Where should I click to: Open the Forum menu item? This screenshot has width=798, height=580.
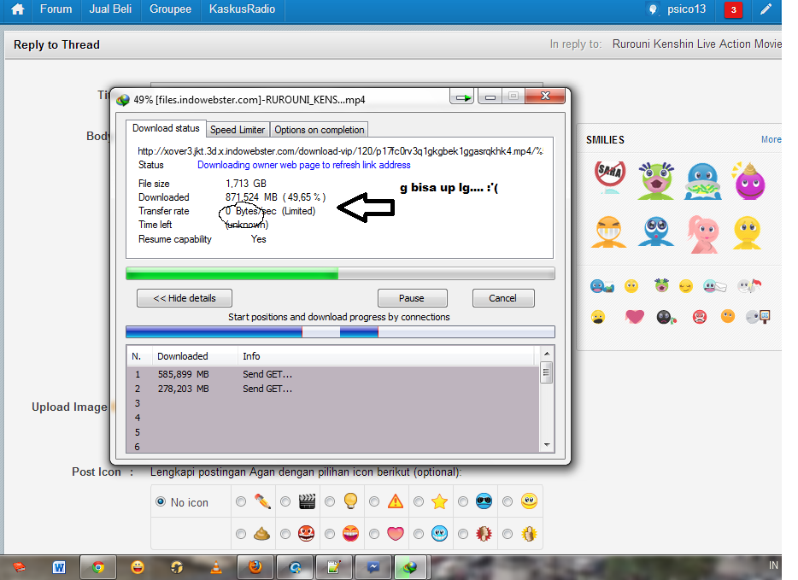click(x=56, y=9)
